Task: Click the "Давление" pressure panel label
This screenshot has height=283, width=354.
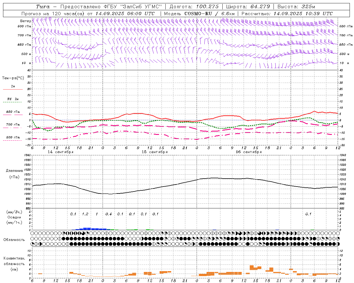Action: coord(14,171)
